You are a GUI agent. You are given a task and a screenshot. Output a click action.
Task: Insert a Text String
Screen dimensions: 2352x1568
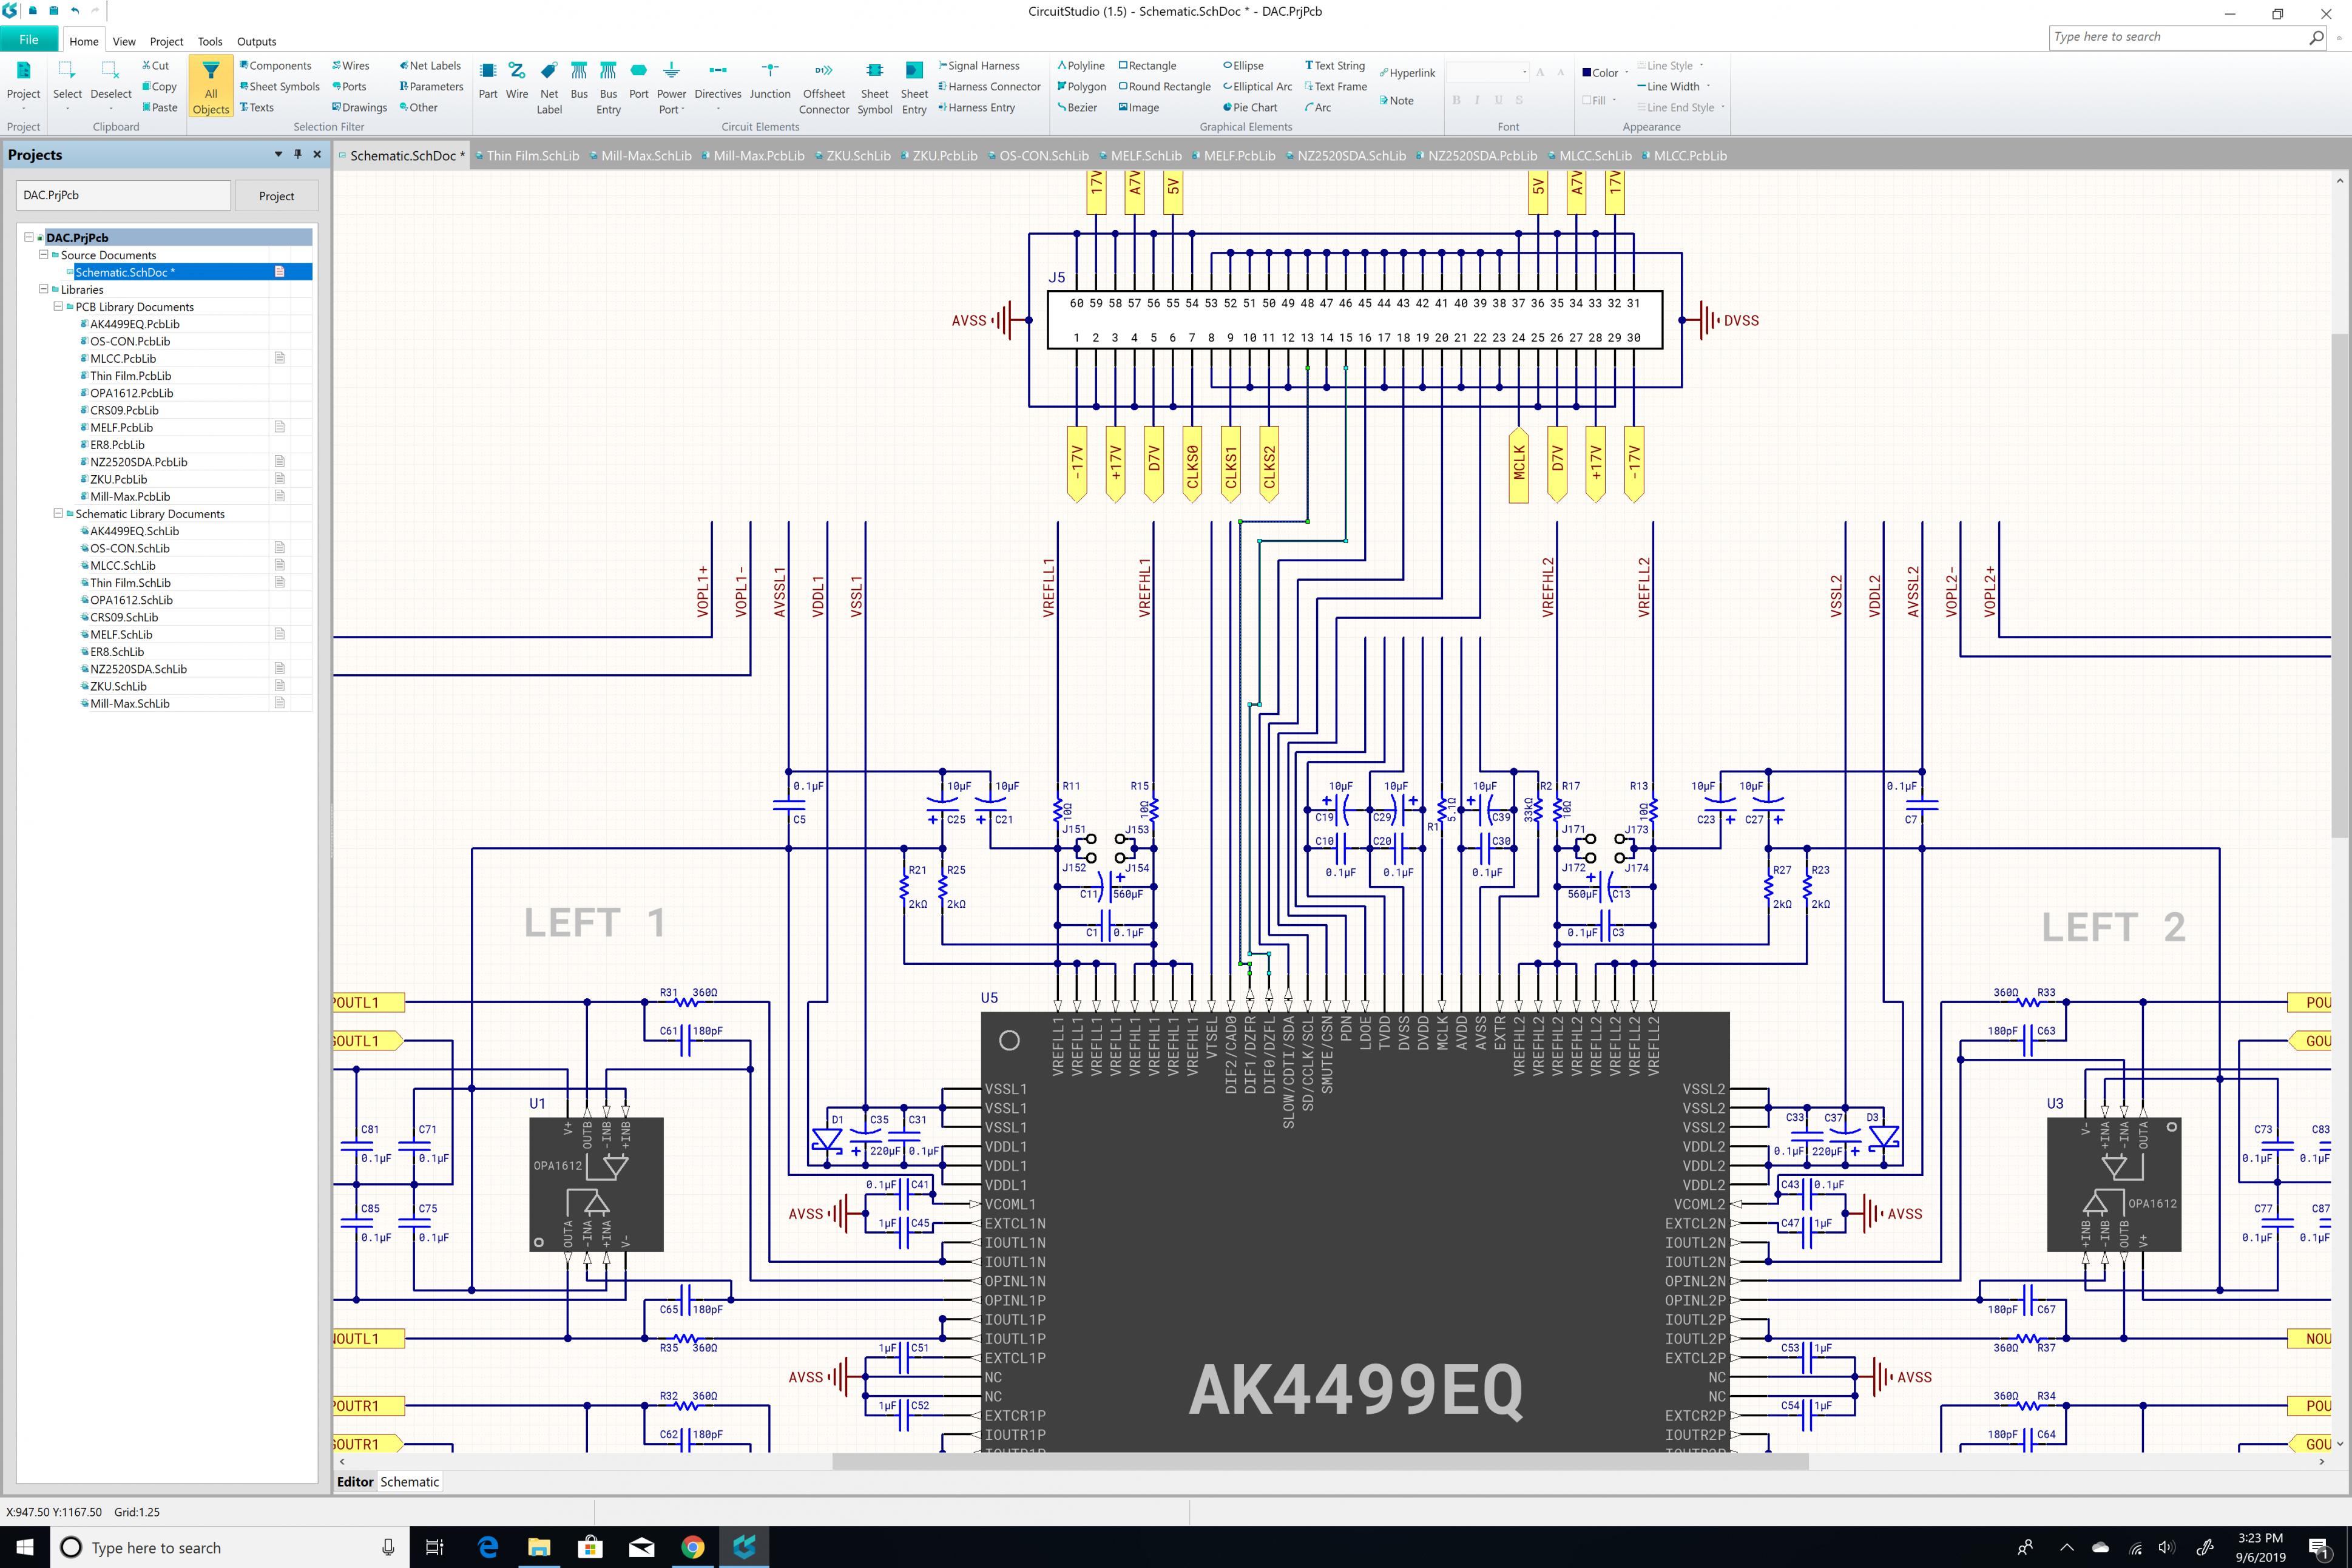1335,66
